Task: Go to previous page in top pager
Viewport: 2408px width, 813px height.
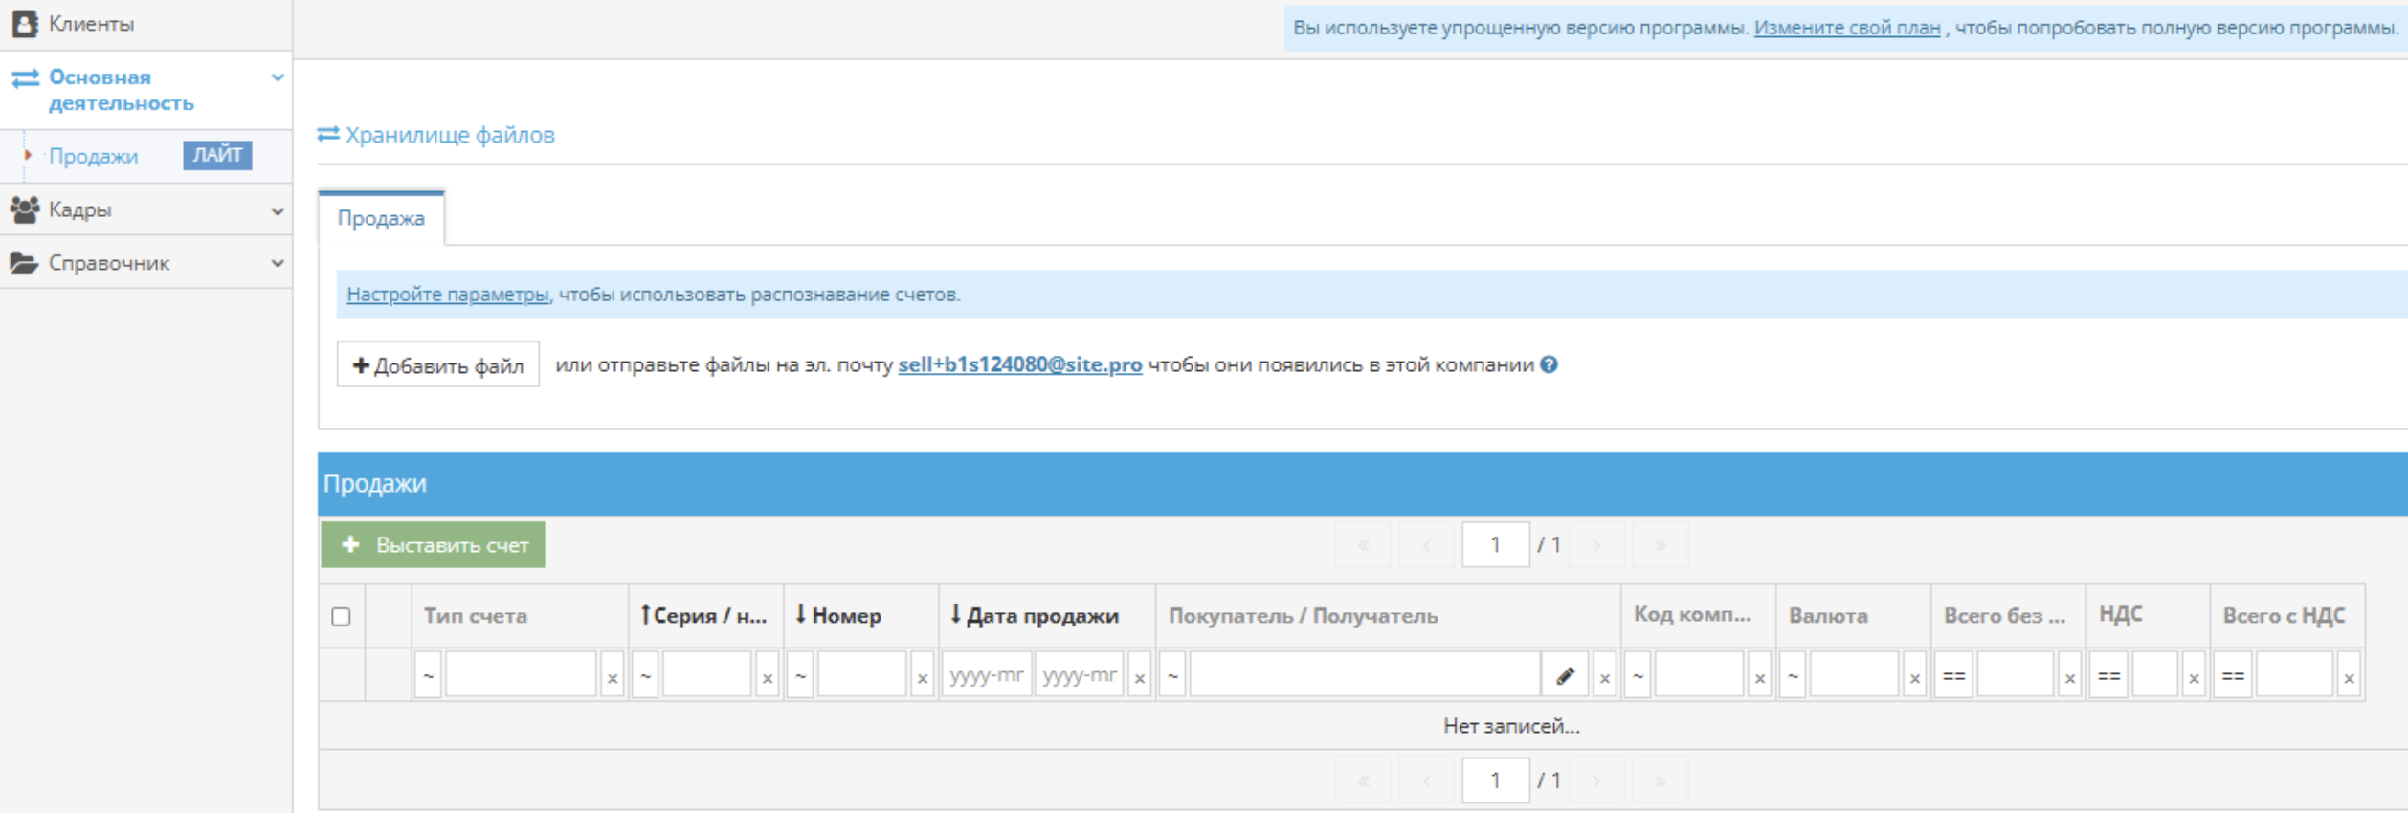Action: [1426, 545]
